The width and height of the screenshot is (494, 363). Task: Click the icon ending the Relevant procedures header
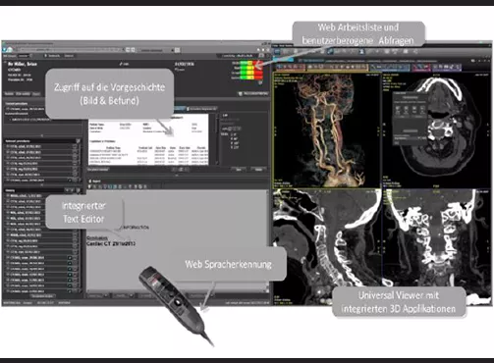click(x=78, y=141)
